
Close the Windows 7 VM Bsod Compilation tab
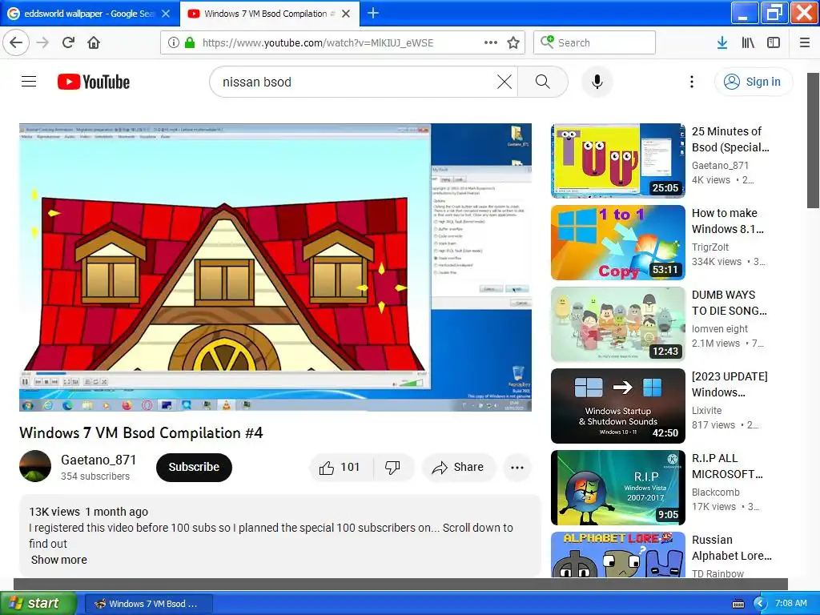coord(346,14)
